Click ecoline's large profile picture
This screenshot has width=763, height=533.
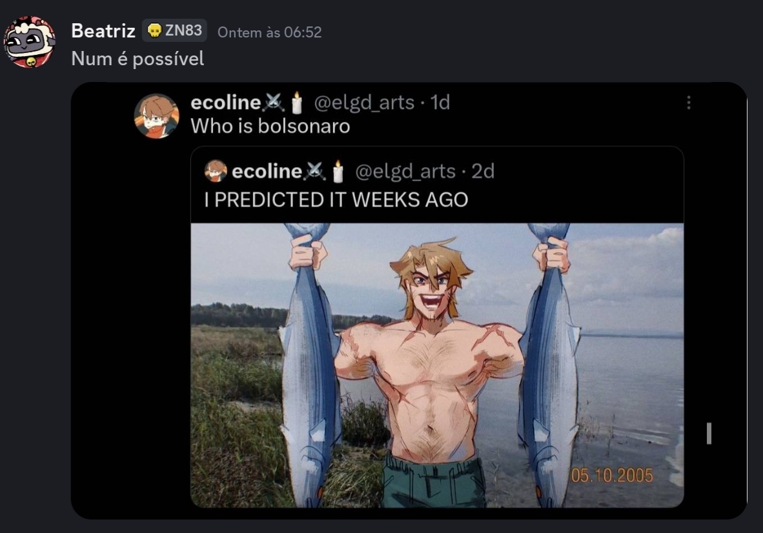pos(156,116)
